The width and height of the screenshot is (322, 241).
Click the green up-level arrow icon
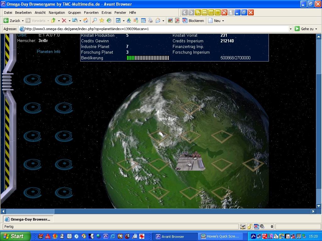(53, 20)
